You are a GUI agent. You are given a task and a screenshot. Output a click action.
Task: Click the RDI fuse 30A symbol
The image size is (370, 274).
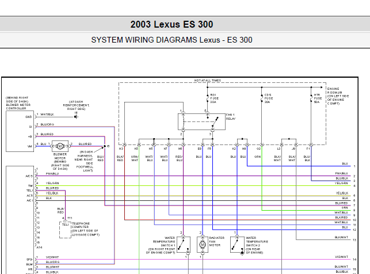pyautogui.click(x=207, y=98)
